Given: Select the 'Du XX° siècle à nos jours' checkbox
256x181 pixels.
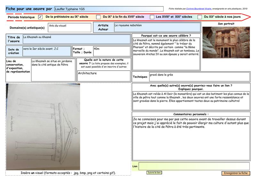Looking at the screenshot, I should tap(200, 17).
